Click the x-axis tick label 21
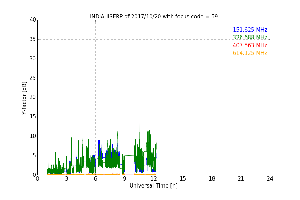This screenshot has width=300, height=200. pos(241,179)
